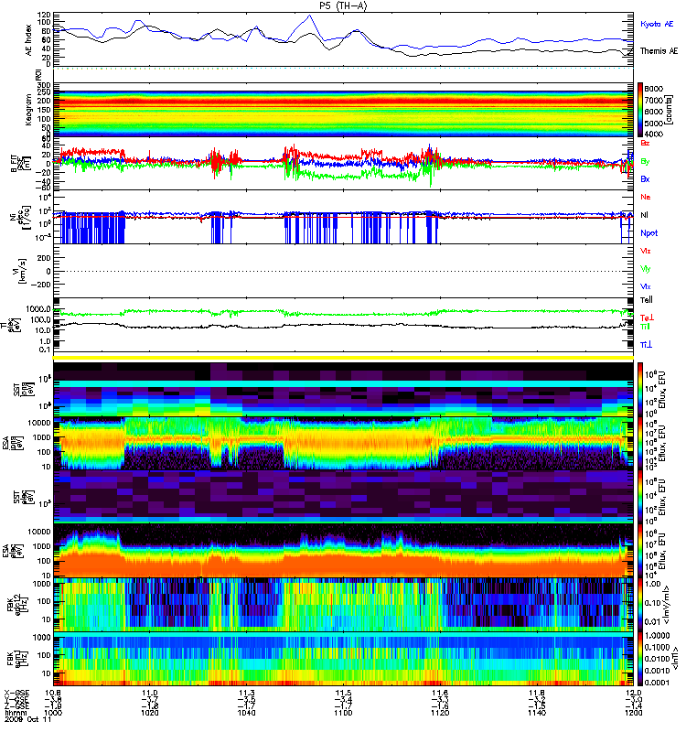Click inside the ESA ion spectrogram panel
The height and width of the screenshot is (732, 686).
[x=343, y=443]
